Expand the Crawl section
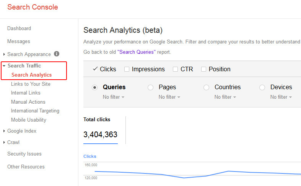The image size is (301, 186). click(4, 143)
